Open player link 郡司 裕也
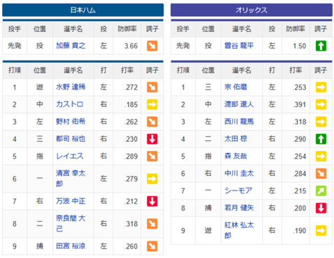 coord(70,139)
